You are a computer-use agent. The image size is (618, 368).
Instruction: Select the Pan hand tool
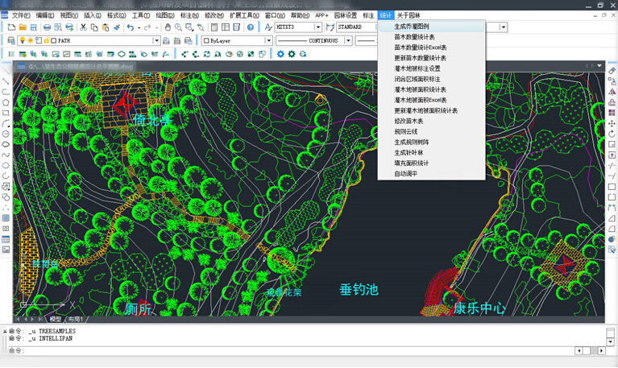point(167,27)
